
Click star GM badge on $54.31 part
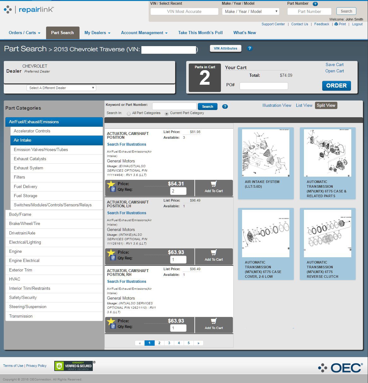(111, 186)
